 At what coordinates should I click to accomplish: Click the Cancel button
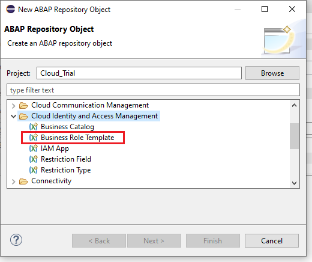click(272, 240)
